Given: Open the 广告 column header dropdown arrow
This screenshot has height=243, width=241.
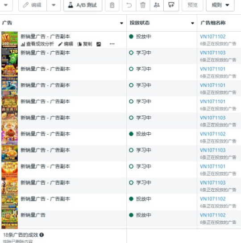Looking at the screenshot, I should click(121, 23).
